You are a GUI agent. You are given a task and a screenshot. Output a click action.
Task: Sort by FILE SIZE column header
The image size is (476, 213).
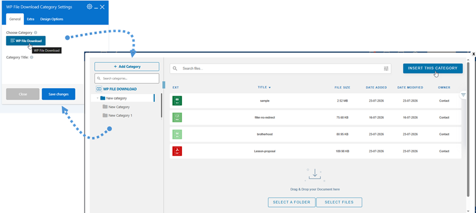[343, 88]
